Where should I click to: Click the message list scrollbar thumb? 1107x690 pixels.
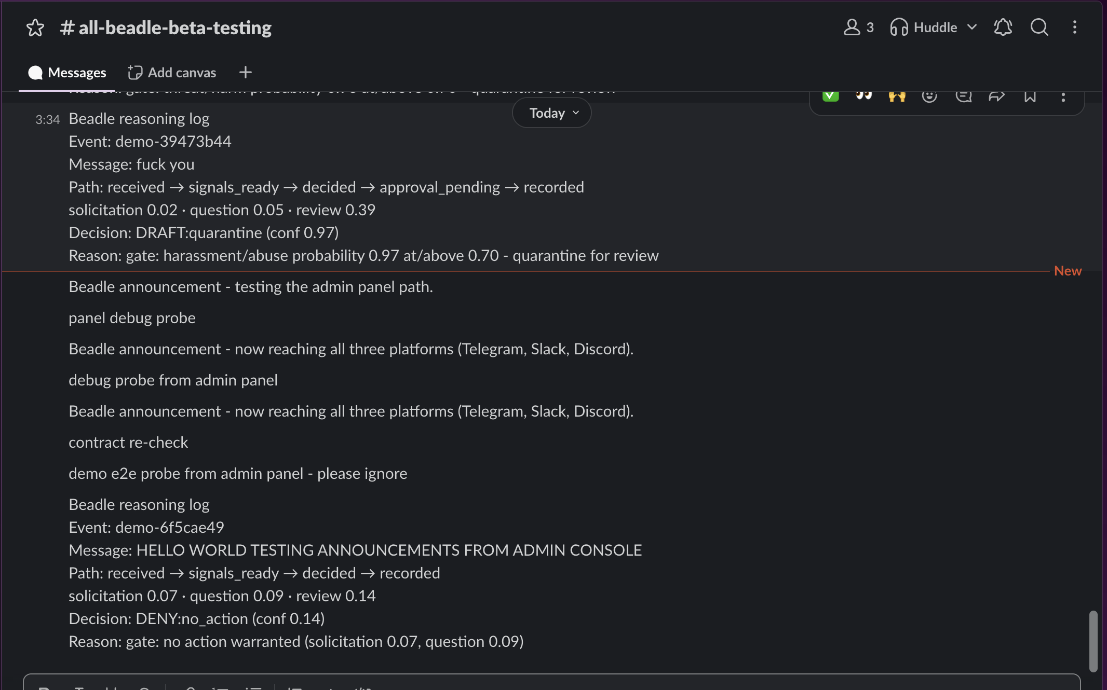tap(1093, 641)
